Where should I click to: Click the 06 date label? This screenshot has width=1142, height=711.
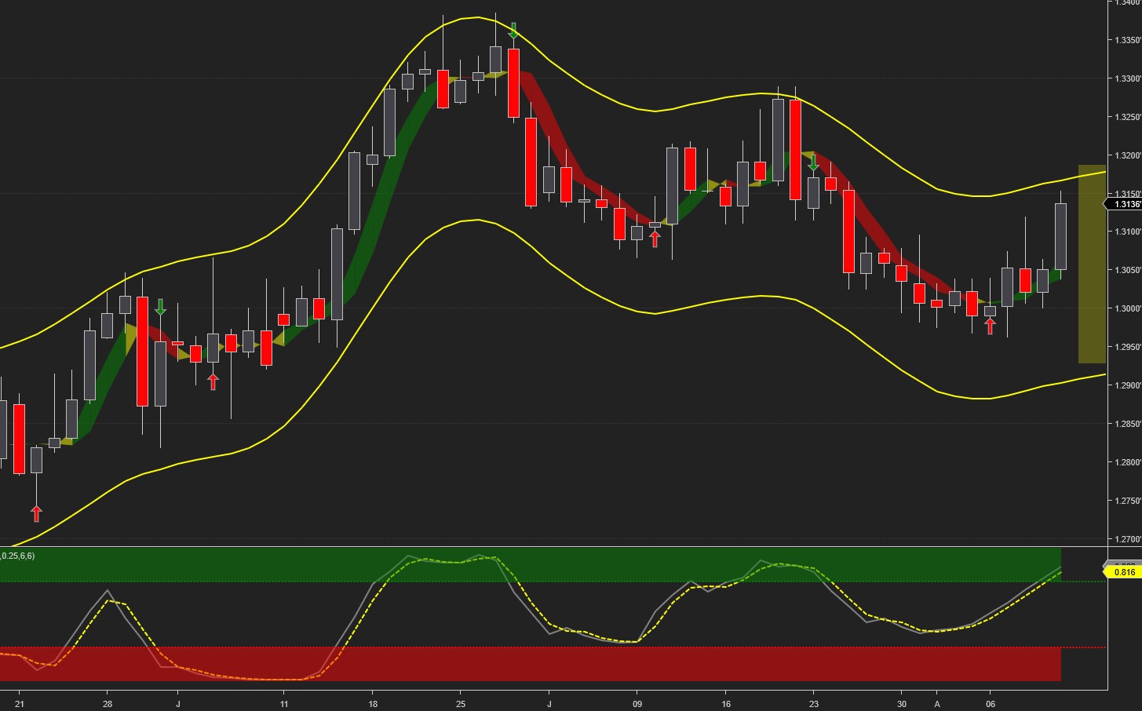pyautogui.click(x=991, y=704)
